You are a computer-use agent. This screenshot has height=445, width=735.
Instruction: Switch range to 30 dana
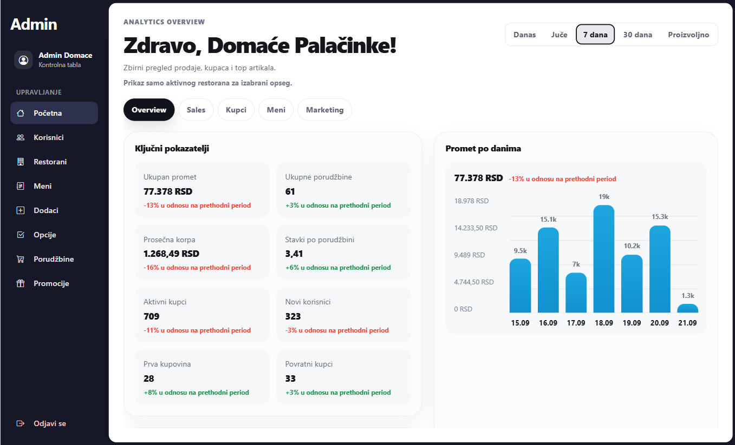coord(638,35)
